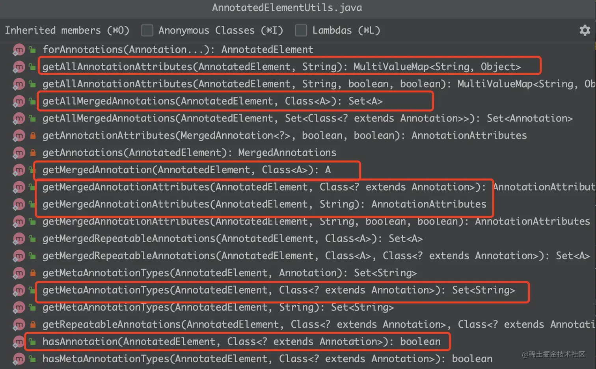Image resolution: width=596 pixels, height=369 pixels.
Task: Click private lock icon on getAnnotationAttributes row
Action: (33, 135)
